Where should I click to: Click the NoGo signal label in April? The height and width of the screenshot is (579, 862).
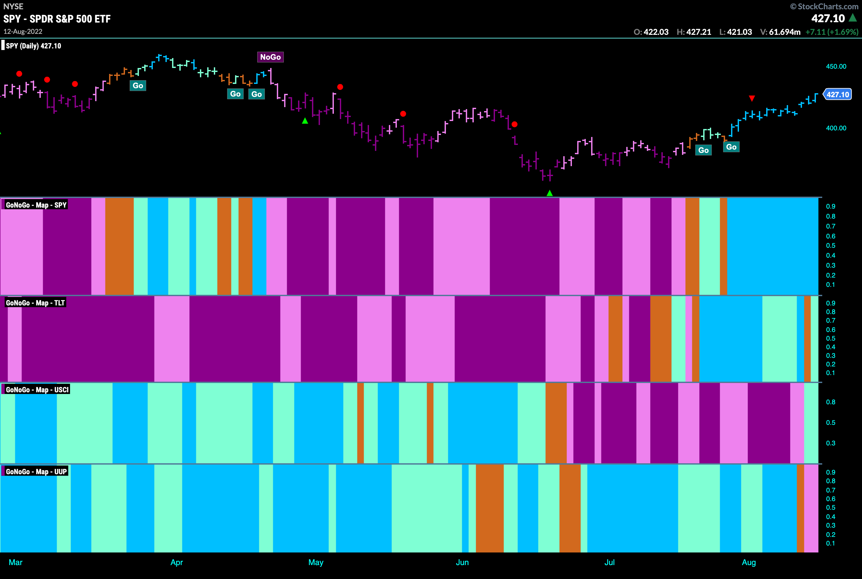click(x=270, y=57)
